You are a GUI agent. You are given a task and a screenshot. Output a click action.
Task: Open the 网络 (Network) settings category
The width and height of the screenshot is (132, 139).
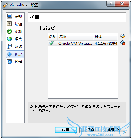15,47
